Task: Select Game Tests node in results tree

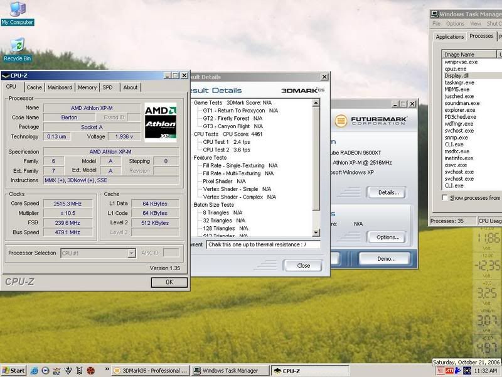Action: pos(232,102)
